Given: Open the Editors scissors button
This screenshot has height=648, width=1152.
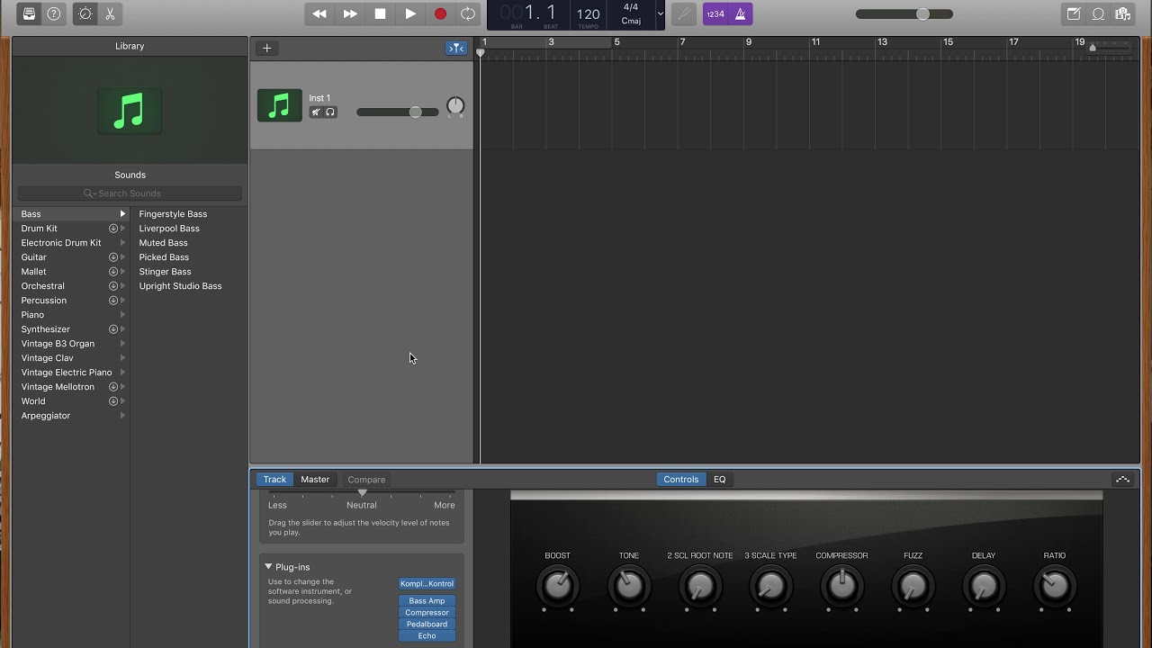Looking at the screenshot, I should [x=110, y=13].
